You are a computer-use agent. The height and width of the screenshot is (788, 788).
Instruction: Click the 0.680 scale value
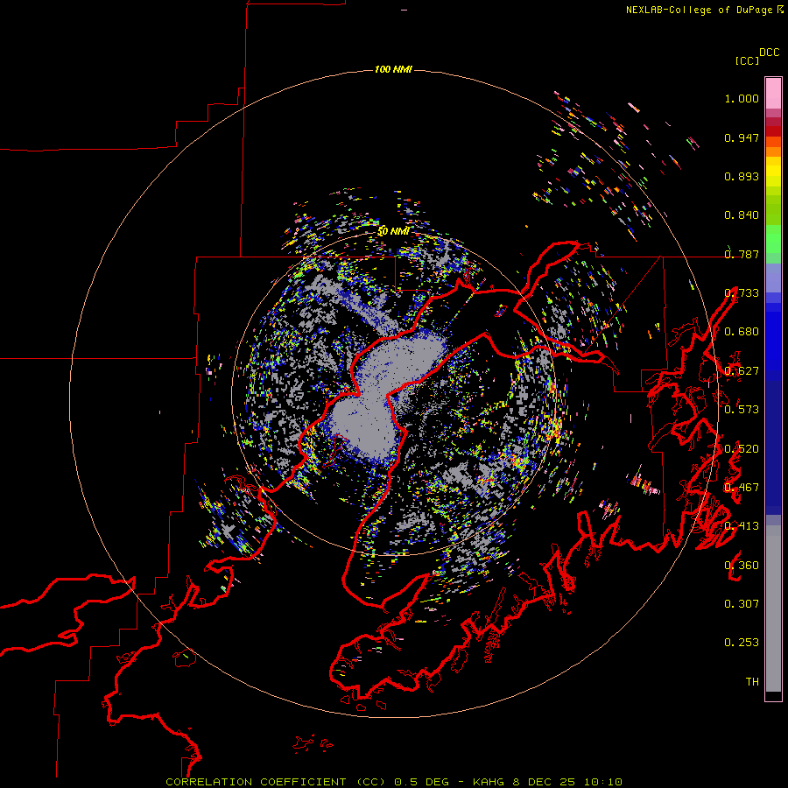coord(742,332)
